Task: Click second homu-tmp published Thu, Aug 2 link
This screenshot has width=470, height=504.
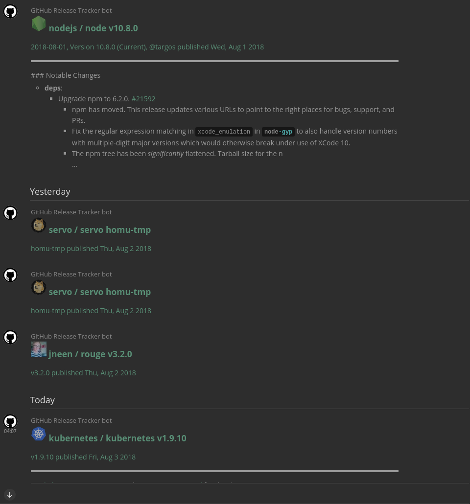Action: tap(91, 310)
